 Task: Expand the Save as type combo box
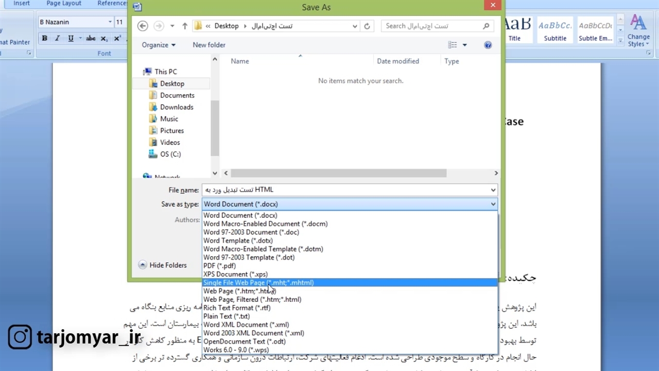[493, 204]
